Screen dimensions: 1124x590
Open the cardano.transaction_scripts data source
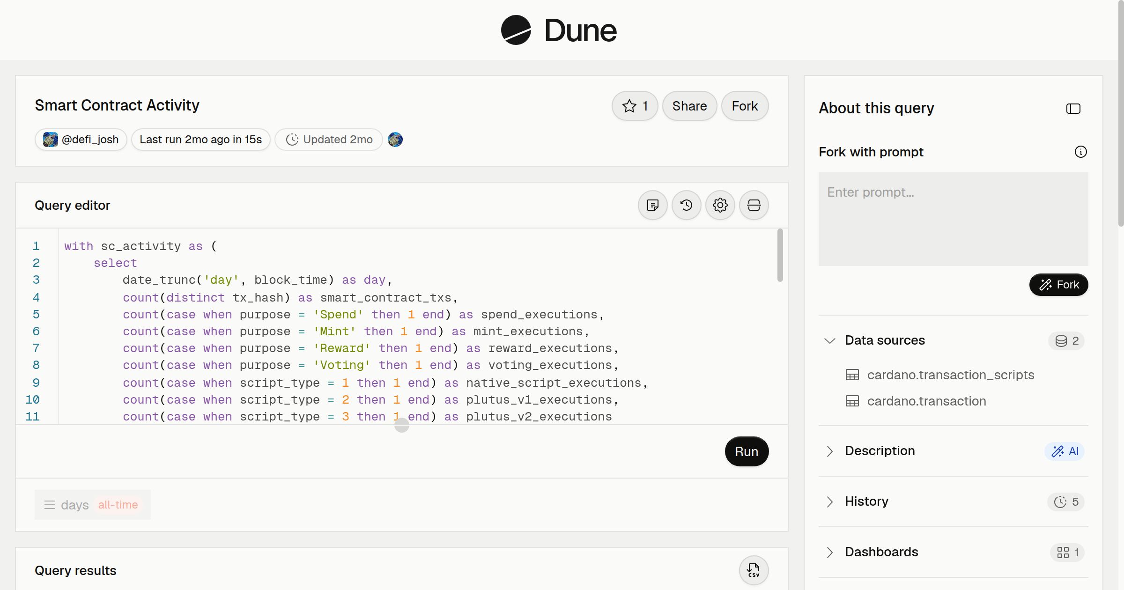(950, 375)
